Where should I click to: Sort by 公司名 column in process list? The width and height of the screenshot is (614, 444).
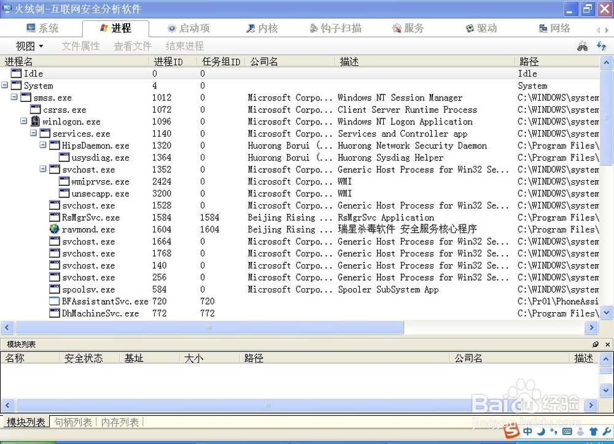pos(290,61)
